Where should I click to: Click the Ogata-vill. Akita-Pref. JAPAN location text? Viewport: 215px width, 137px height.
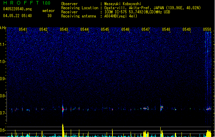tap(152, 8)
